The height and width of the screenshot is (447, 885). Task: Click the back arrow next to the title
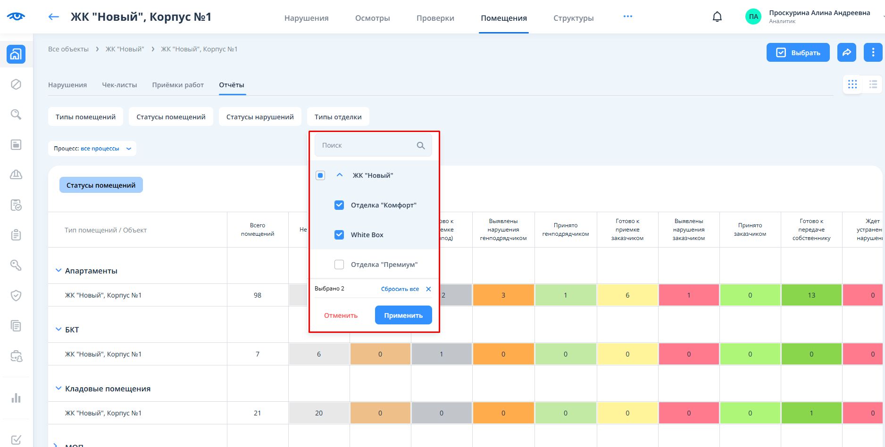[x=54, y=17]
